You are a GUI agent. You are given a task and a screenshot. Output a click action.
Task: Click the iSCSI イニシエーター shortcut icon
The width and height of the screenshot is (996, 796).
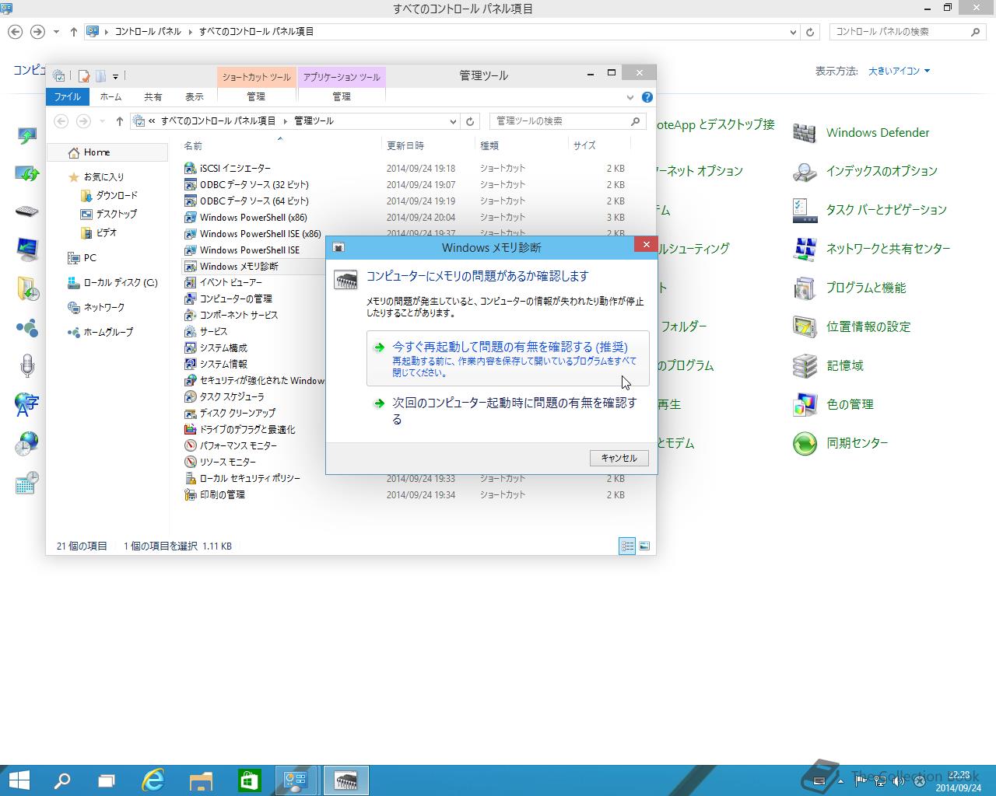[190, 168]
